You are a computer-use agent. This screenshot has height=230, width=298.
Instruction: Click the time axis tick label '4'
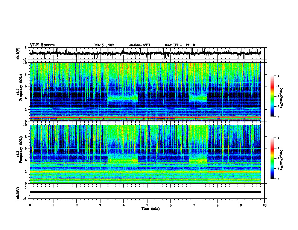point(124,205)
